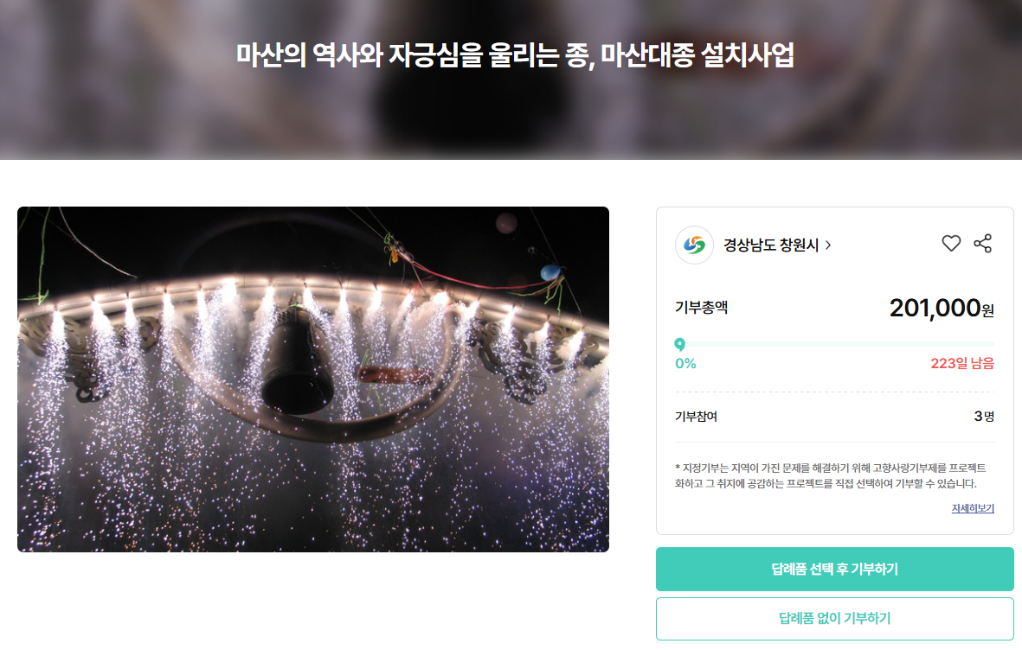Click the 기부참여 label
The image size is (1022, 650).
pos(696,416)
